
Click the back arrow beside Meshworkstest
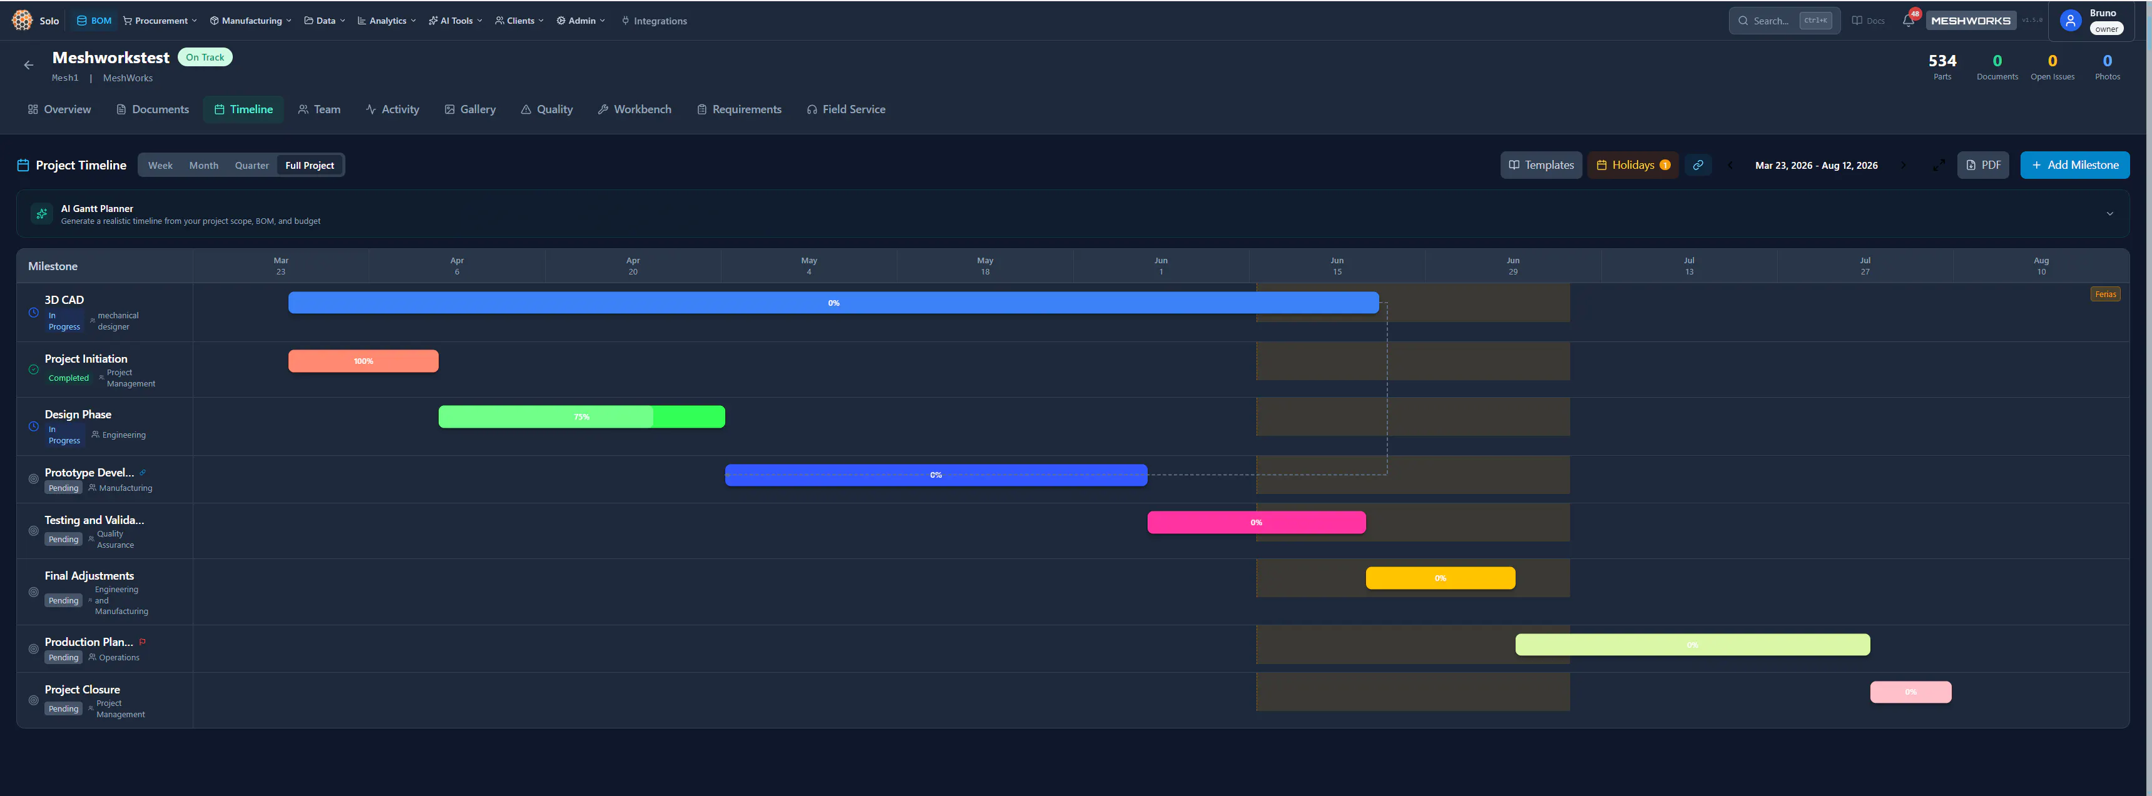pos(28,65)
